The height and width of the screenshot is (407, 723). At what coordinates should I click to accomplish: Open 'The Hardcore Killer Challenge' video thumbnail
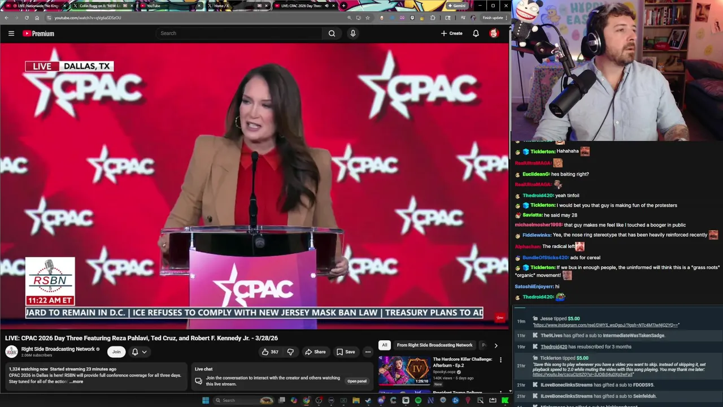(403, 370)
